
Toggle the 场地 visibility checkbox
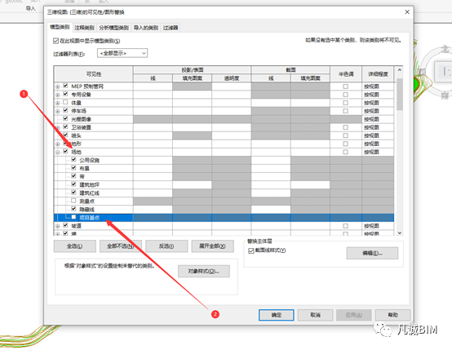pyautogui.click(x=65, y=152)
